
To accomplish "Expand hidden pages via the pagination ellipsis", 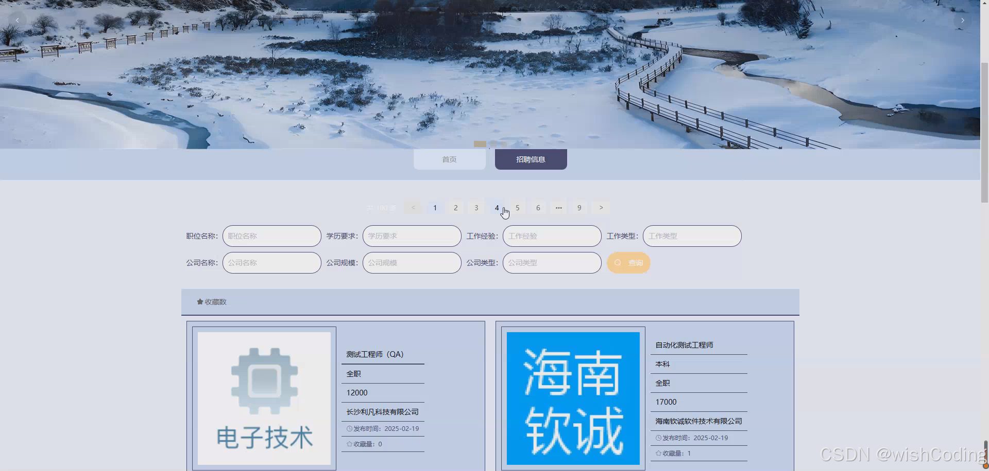I will click(x=558, y=207).
